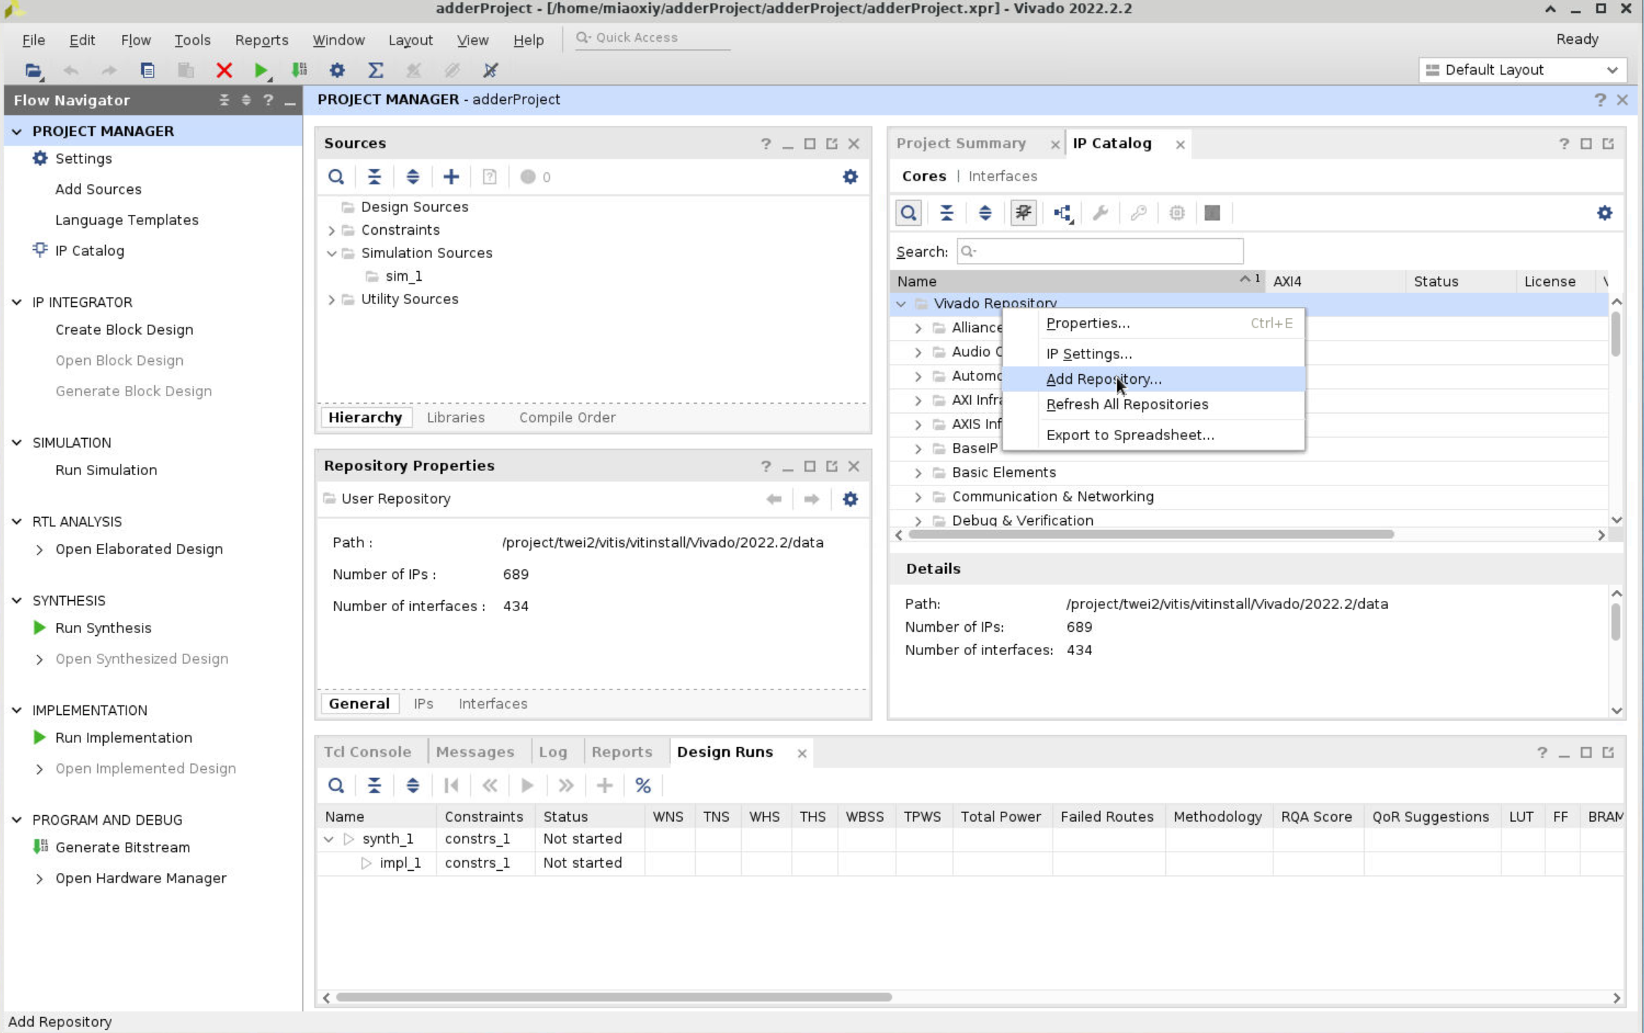
Task: Collapse the Simulation Sources folder
Action: coord(332,254)
